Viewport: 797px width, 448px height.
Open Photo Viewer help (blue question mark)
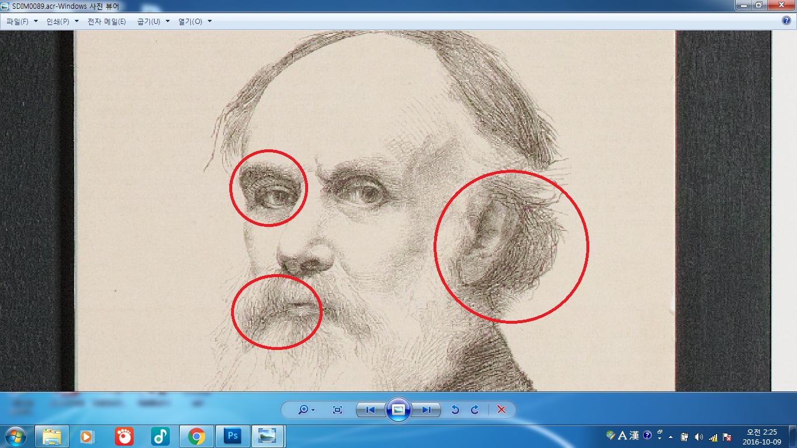click(786, 20)
